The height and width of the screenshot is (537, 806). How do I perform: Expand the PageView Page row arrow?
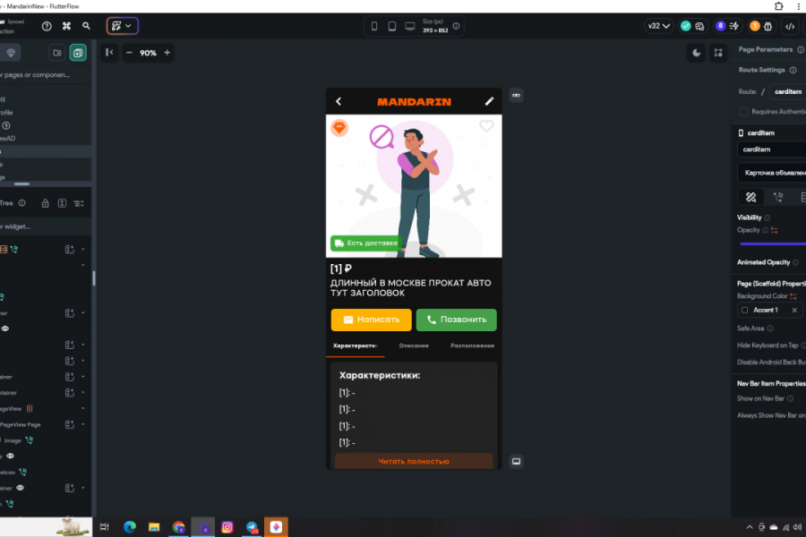pyautogui.click(x=82, y=424)
